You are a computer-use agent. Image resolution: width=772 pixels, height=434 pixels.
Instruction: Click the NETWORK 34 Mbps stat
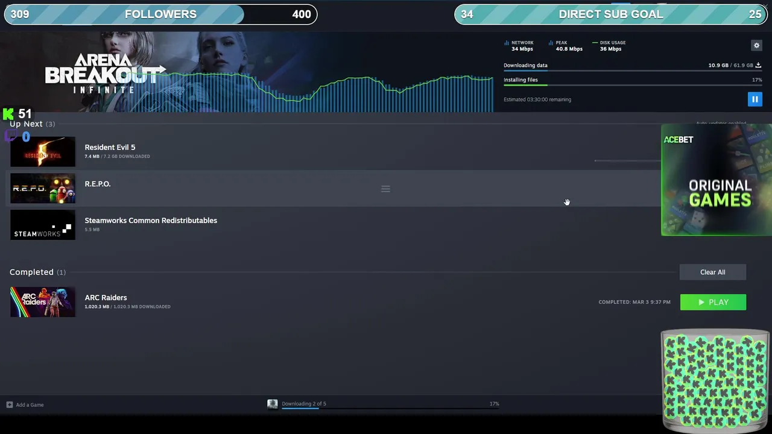519,46
